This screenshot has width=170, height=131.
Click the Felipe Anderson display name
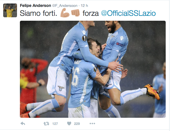pos(35,5)
